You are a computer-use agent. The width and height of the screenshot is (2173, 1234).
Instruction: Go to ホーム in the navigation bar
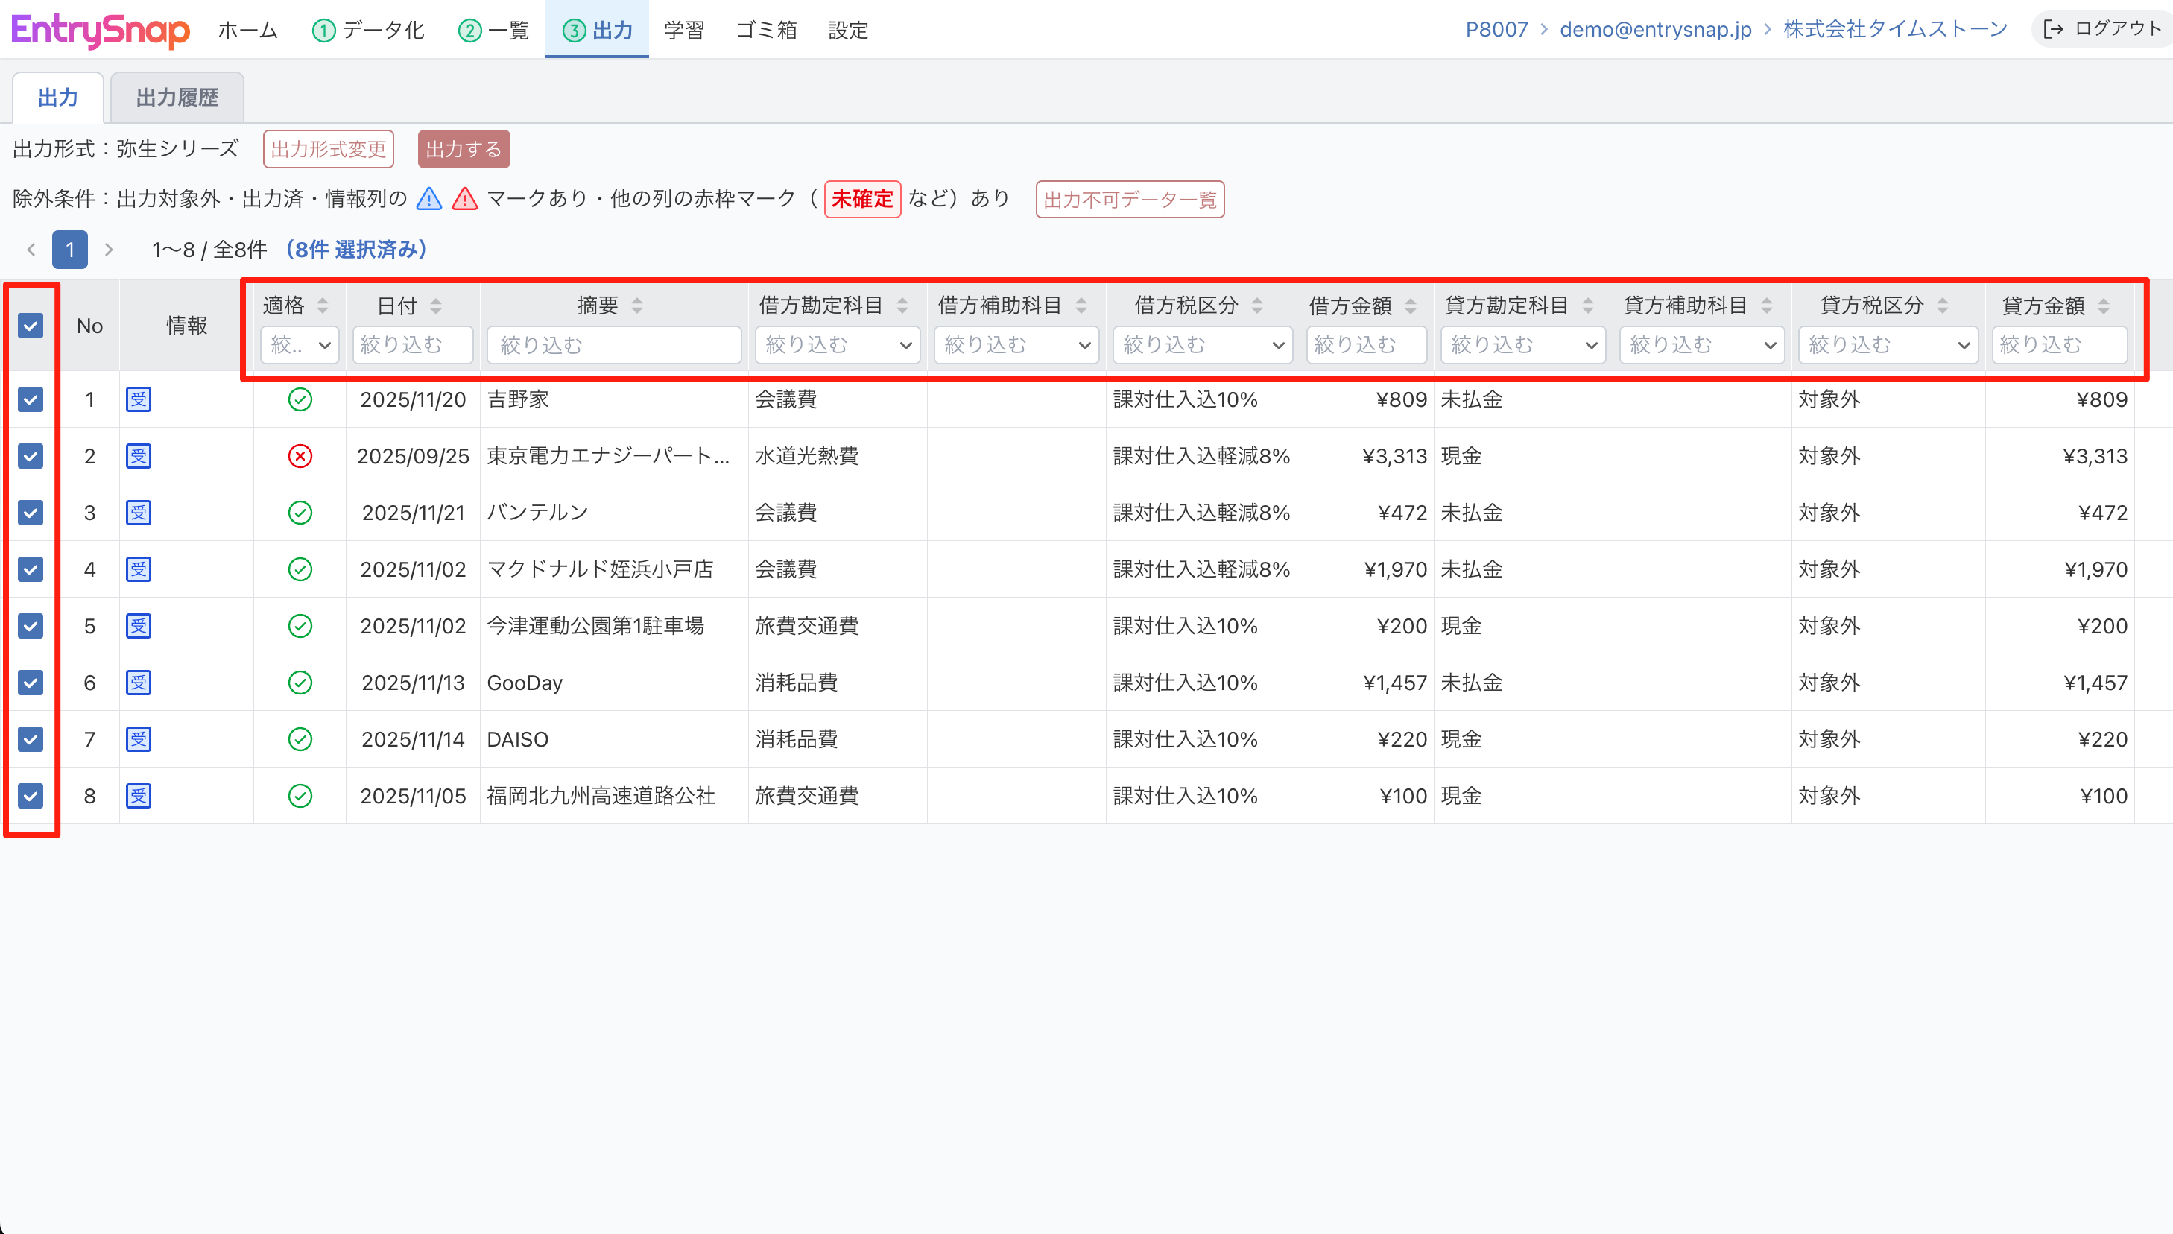tap(248, 31)
